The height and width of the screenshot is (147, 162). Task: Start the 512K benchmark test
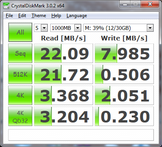tap(20, 74)
